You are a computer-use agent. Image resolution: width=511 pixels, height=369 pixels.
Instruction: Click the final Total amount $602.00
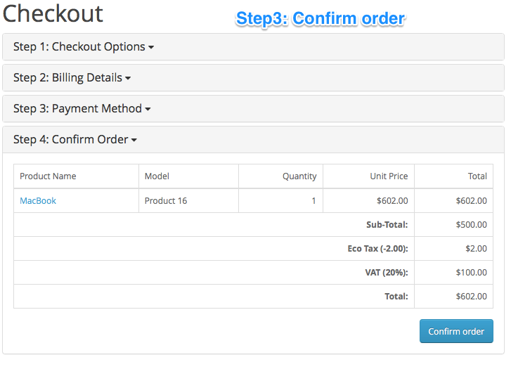tap(471, 297)
